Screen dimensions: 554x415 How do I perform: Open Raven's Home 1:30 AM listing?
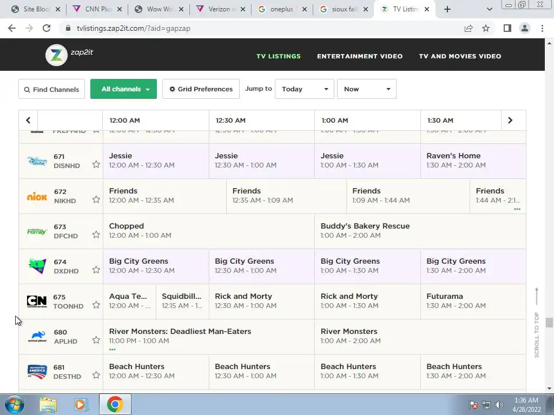coord(473,161)
